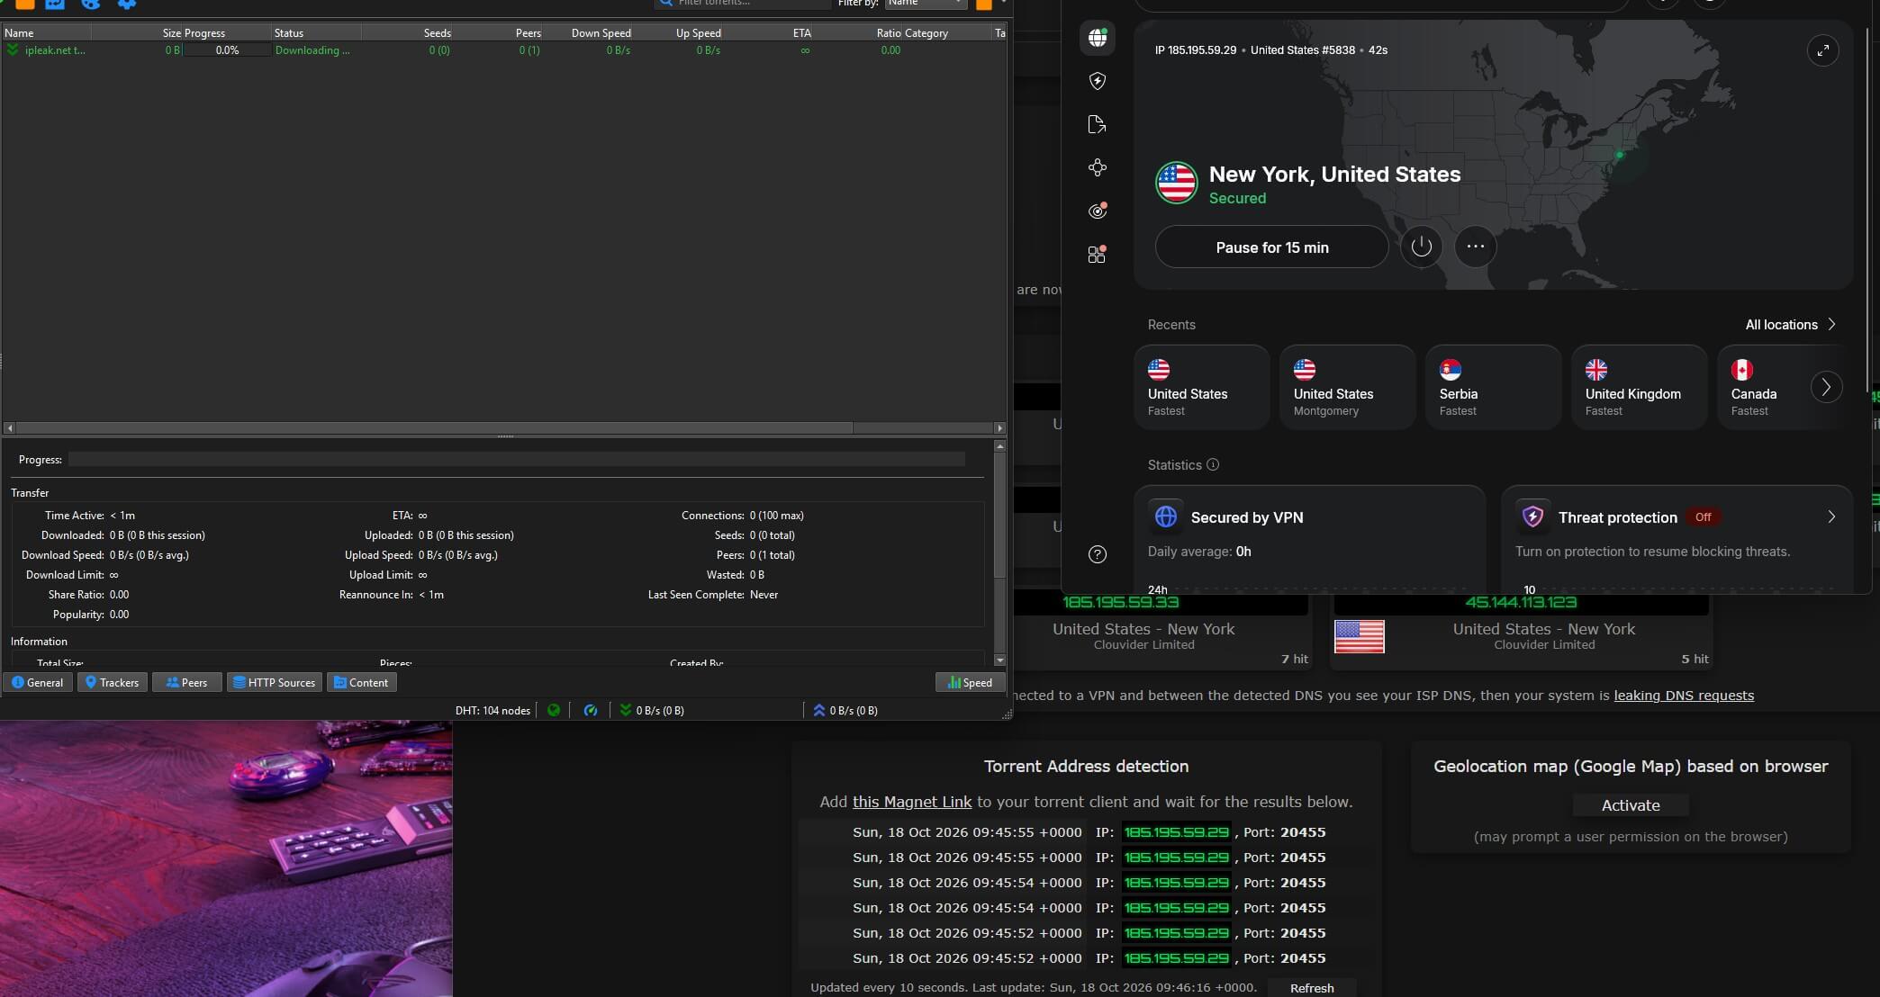Open the leaking DNS requests link
This screenshot has width=1880, height=997.
(1684, 696)
